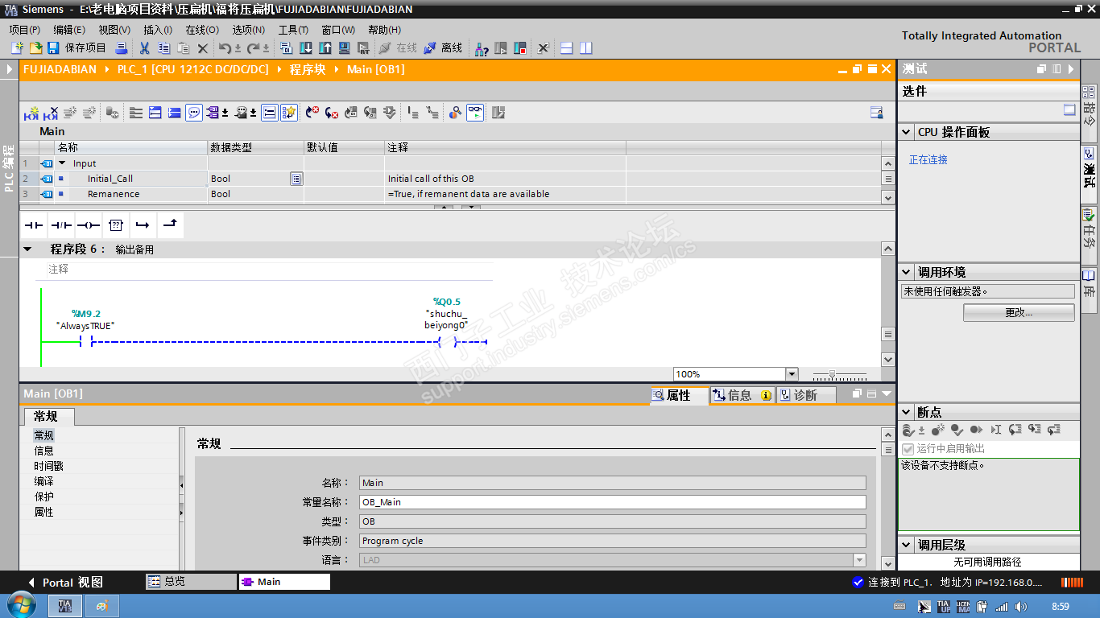1100x618 pixels.
Task: Collapse the 调用层级 section
Action: (x=907, y=545)
